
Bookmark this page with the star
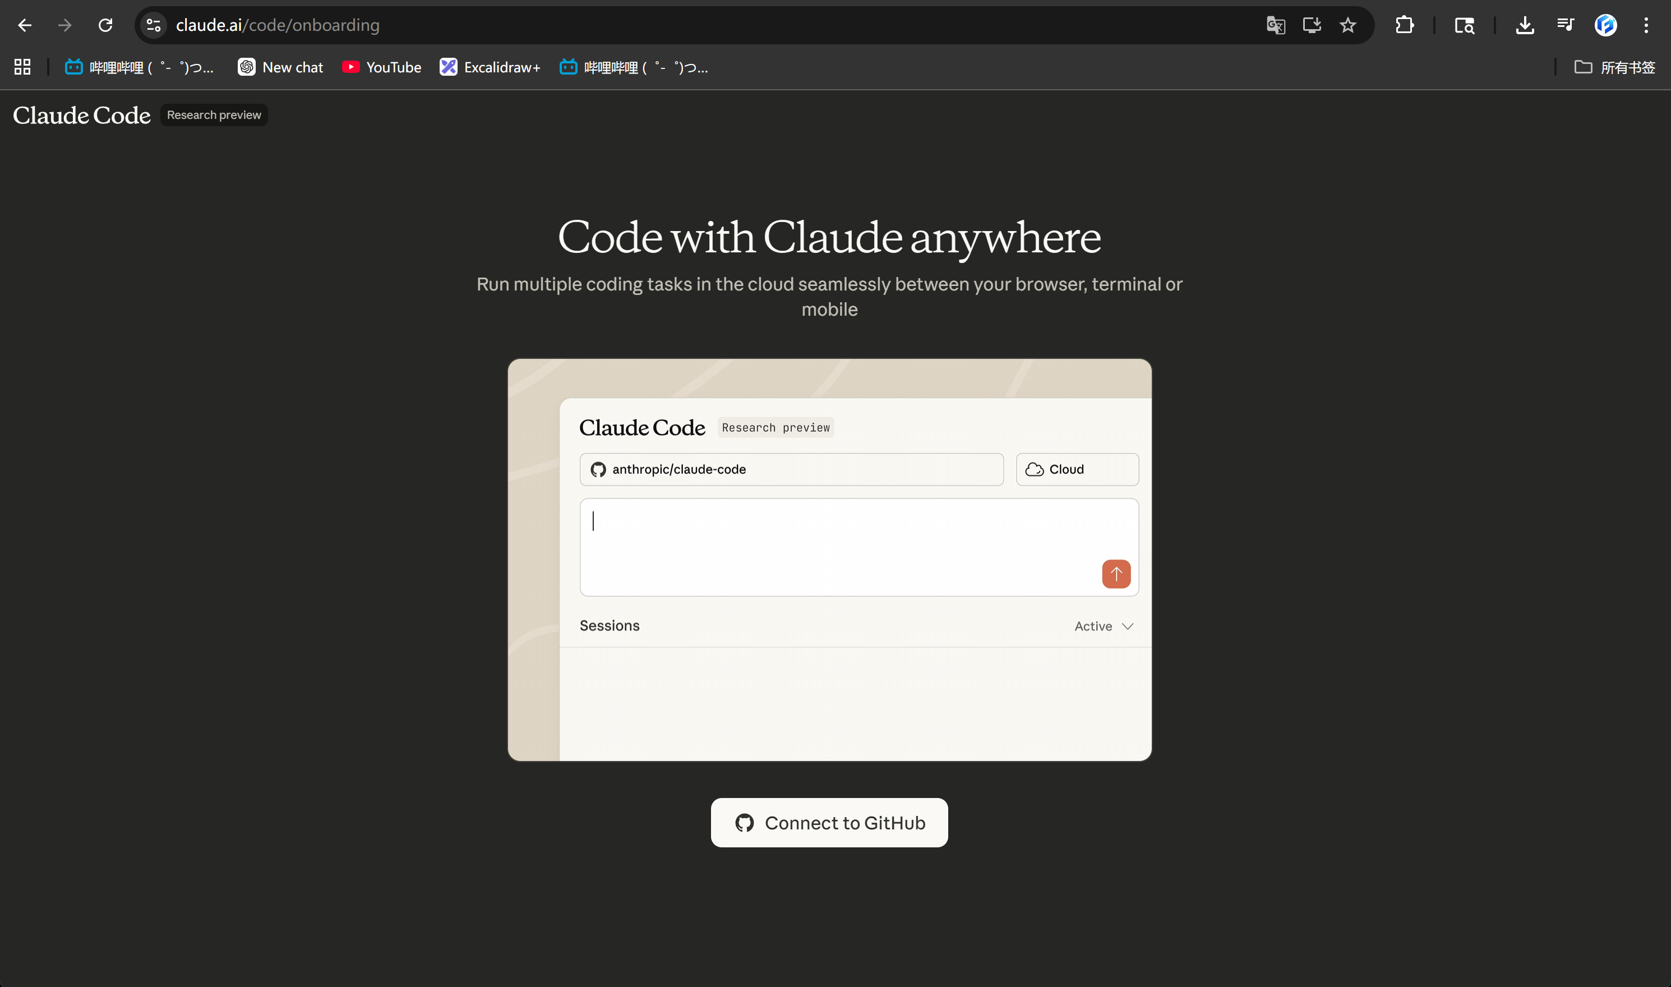click(x=1348, y=25)
